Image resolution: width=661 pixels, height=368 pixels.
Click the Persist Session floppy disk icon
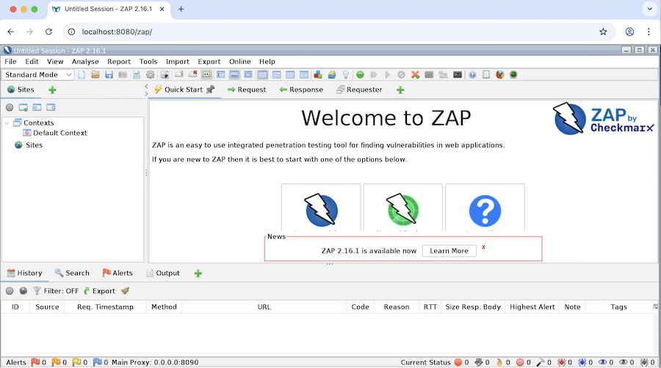[109, 75]
